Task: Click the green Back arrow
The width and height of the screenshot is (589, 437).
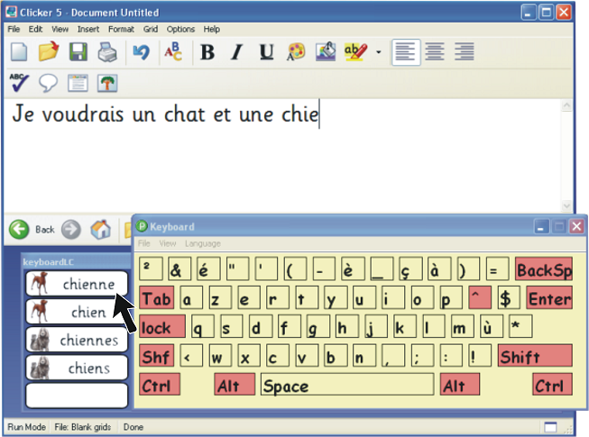Action: coord(19,229)
